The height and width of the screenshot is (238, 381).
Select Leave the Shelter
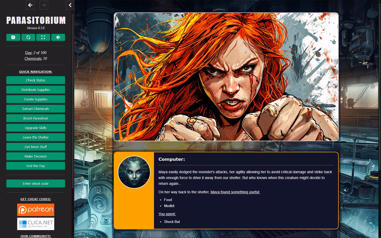[36, 137]
